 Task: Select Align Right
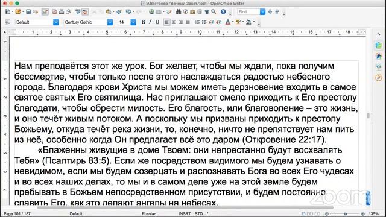tap(181, 22)
